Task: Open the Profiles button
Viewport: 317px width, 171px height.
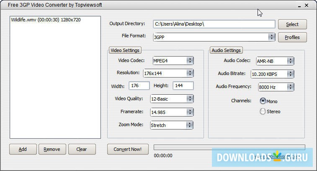Action: pos(292,37)
